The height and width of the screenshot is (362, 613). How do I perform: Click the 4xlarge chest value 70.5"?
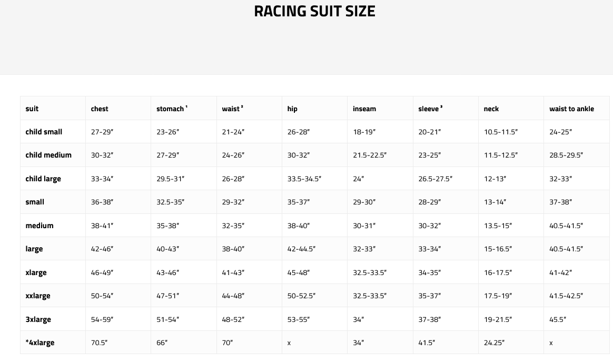(x=99, y=343)
